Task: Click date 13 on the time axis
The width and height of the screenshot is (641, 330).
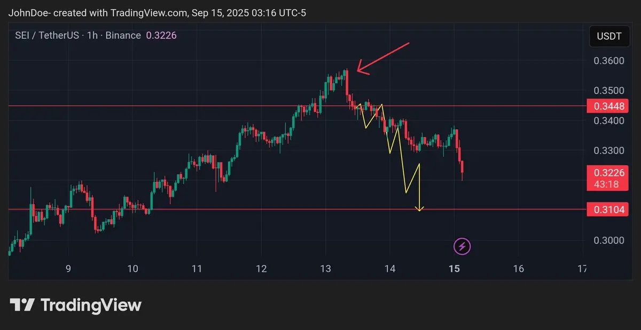Action: tap(325, 269)
